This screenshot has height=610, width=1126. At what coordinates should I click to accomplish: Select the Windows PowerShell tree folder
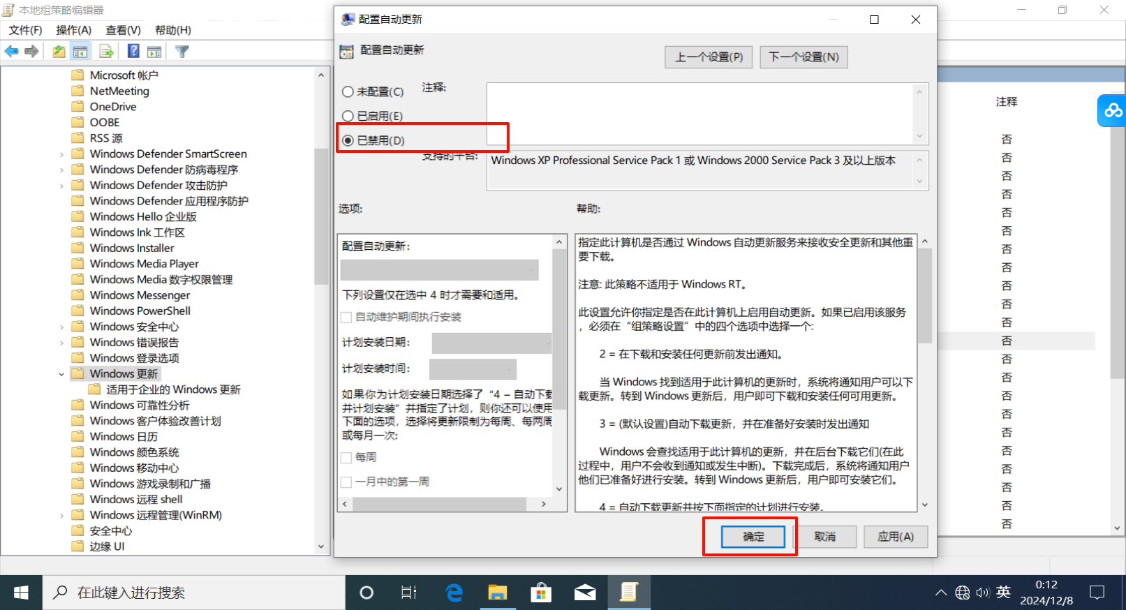[140, 311]
